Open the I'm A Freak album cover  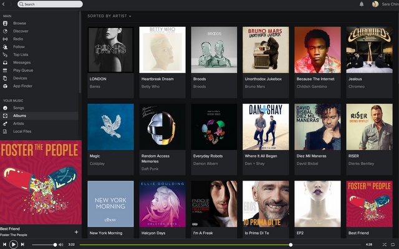tap(214, 204)
